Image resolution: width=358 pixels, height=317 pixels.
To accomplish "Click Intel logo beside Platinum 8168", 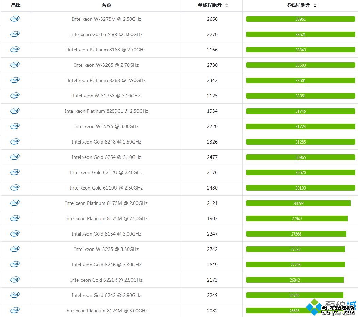I will point(15,49).
